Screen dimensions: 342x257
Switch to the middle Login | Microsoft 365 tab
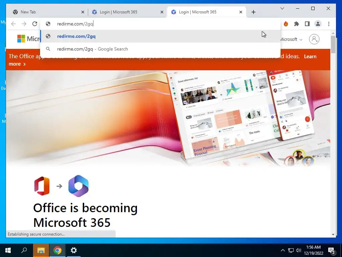(x=127, y=12)
